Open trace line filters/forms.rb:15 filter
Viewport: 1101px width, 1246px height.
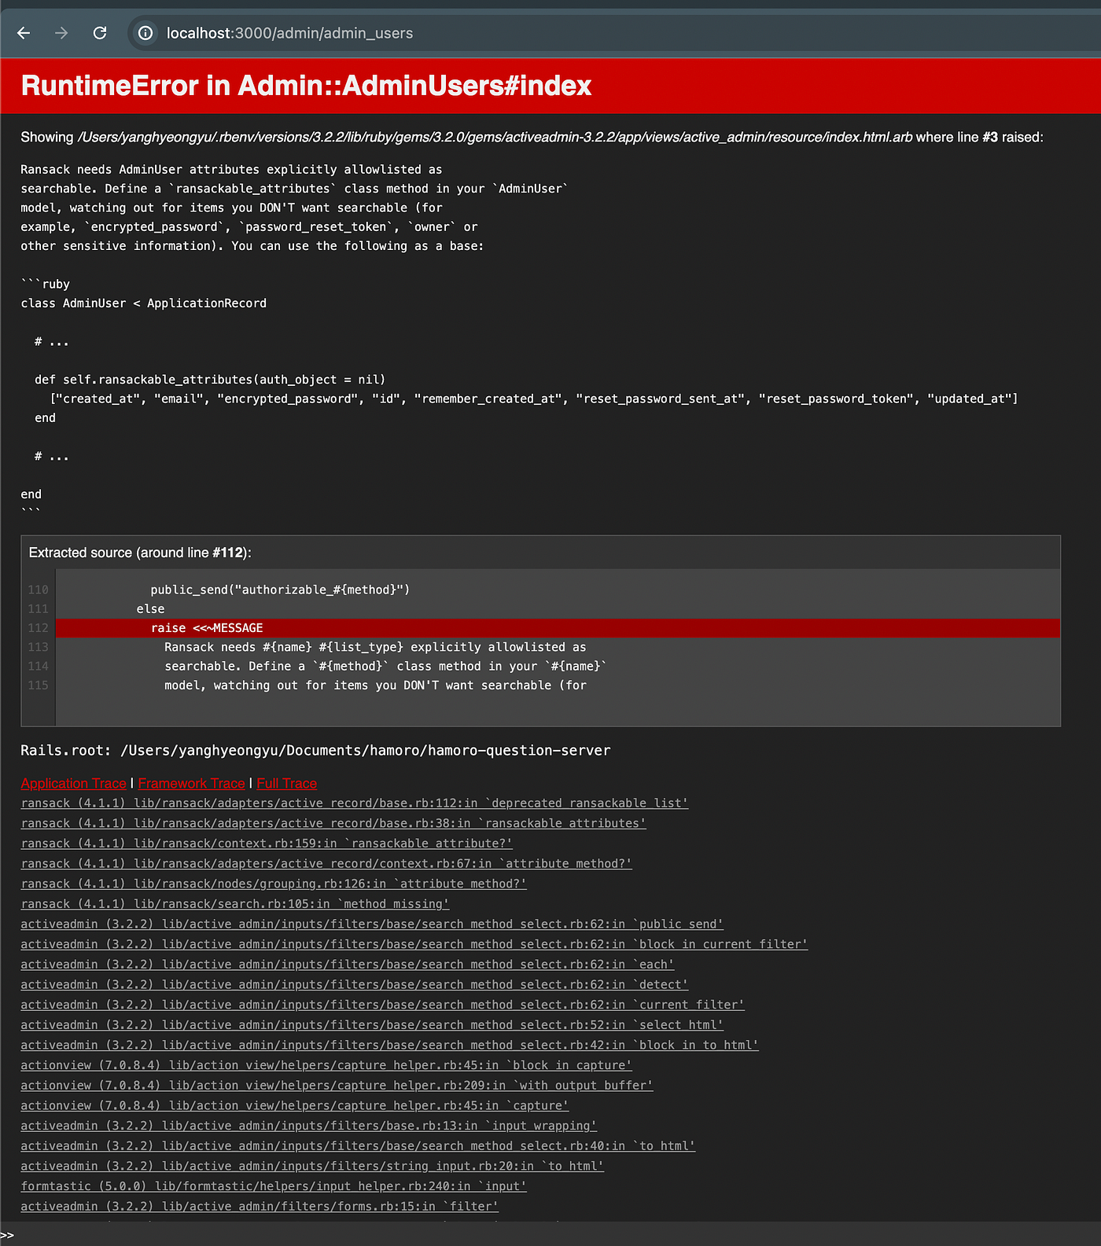260,1207
